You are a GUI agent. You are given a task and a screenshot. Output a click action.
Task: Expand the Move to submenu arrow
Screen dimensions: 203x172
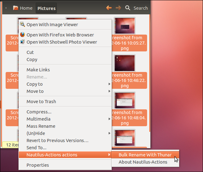tap(109, 91)
